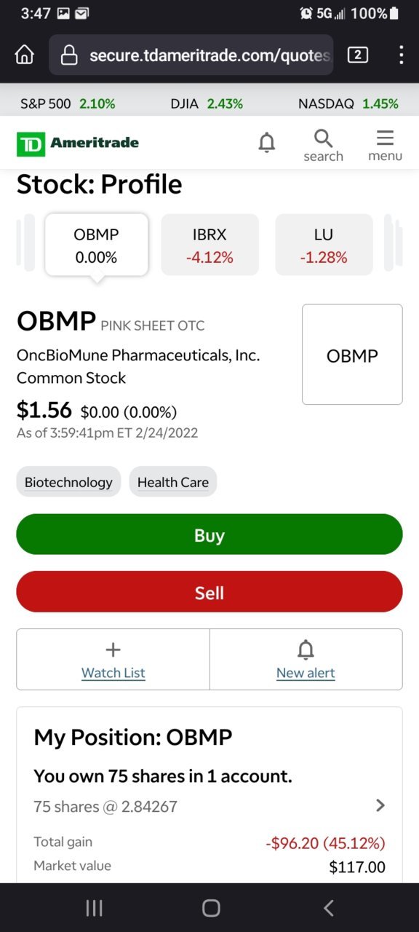Viewport: 419px width, 932px height.
Task: Select the LU ticker tab
Action: (324, 245)
